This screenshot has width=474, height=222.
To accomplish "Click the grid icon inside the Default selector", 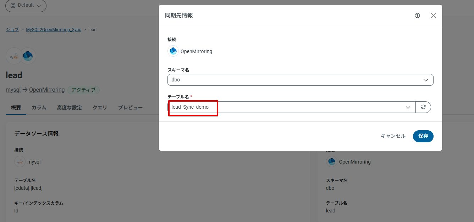I will click(13, 6).
